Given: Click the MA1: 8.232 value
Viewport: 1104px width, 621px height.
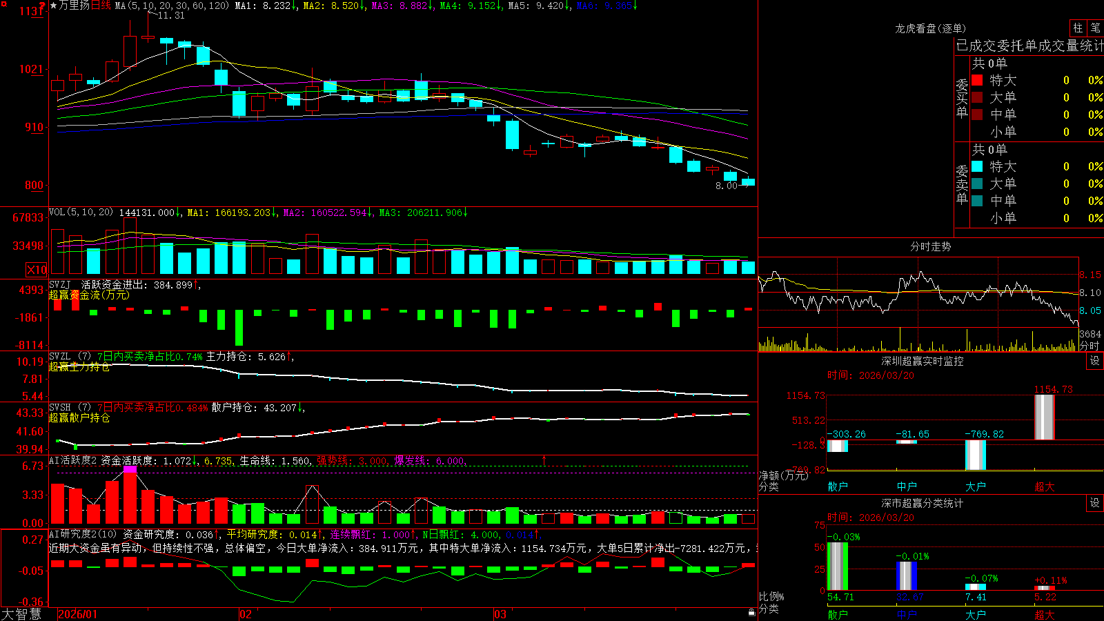Looking at the screenshot, I should (x=266, y=6).
